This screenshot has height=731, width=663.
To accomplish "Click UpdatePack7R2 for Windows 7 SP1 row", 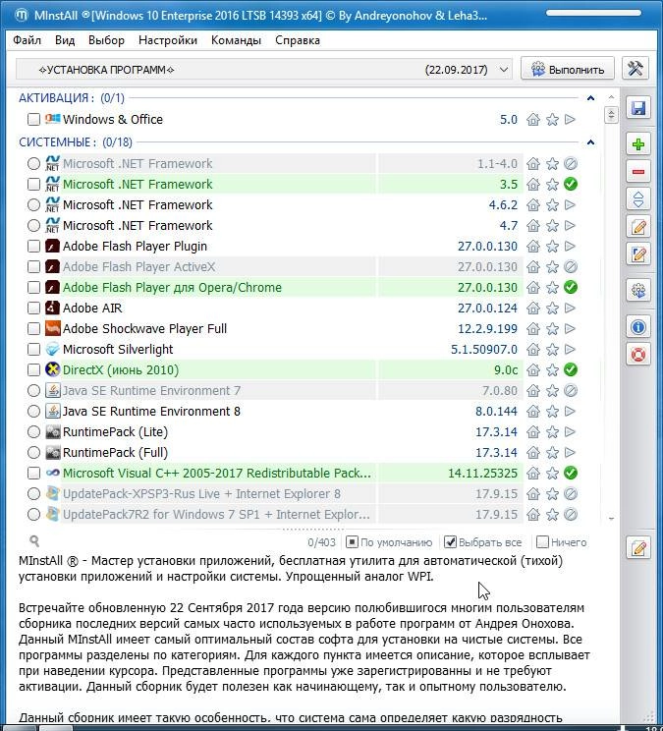I will tap(275, 515).
